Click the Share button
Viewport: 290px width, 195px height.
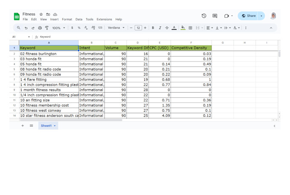click(x=248, y=16)
